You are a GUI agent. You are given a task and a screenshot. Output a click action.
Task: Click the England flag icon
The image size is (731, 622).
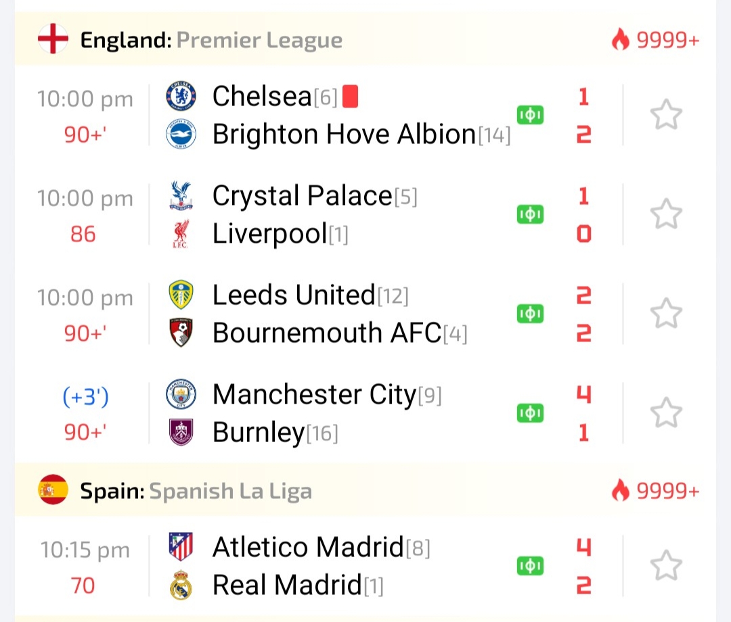coord(53,40)
